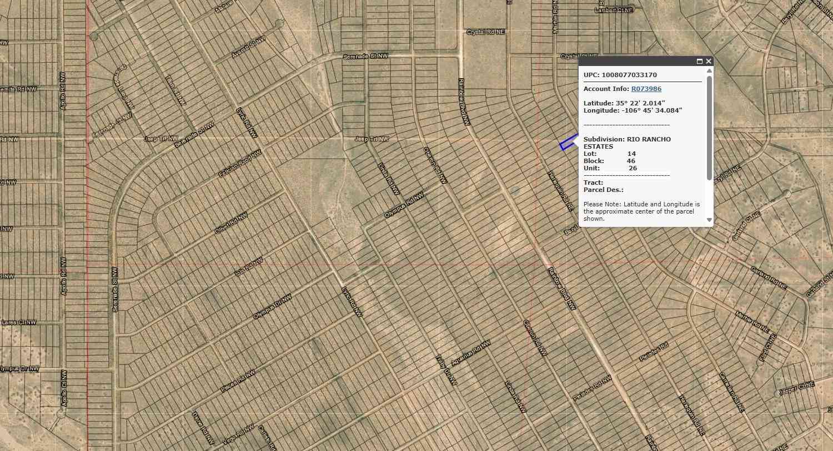Click the Avanti St NW street label

pos(248,48)
